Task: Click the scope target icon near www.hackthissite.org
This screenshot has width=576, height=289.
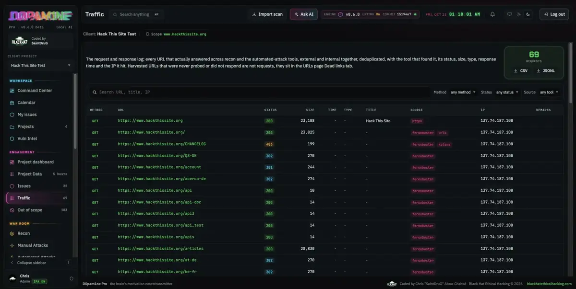Action: click(147, 35)
